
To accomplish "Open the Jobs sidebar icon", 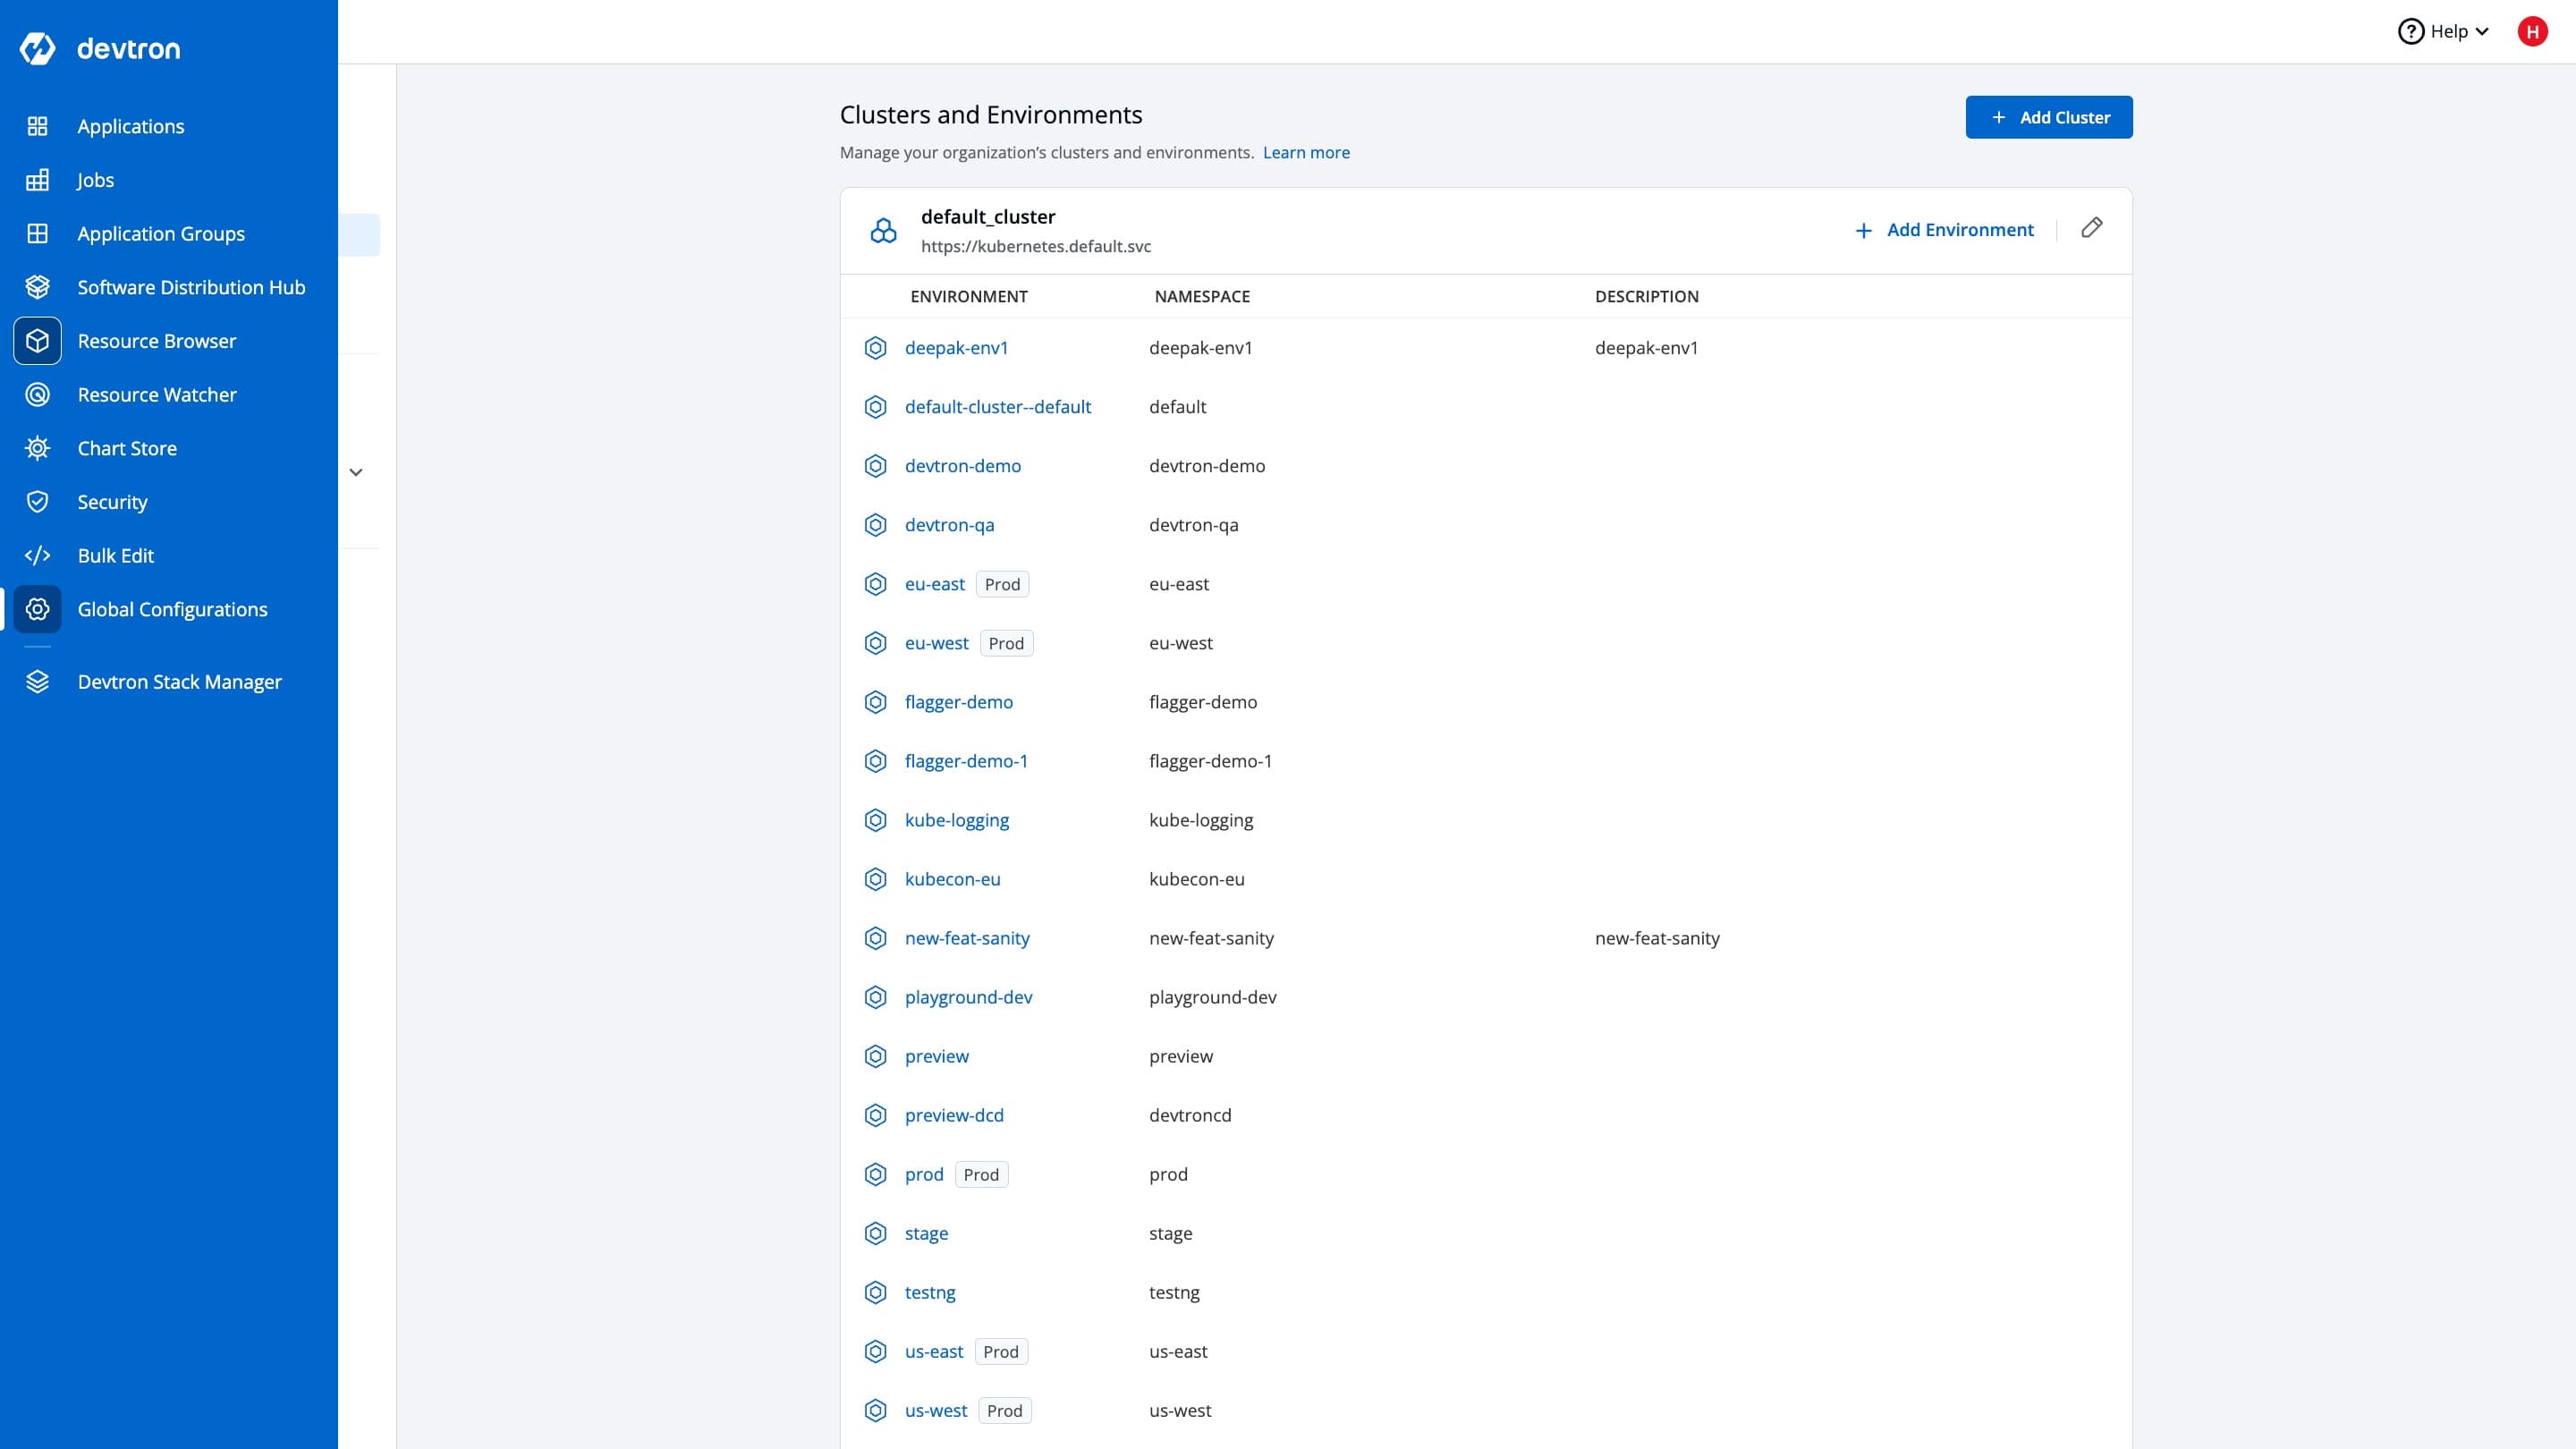I will pos(37,180).
